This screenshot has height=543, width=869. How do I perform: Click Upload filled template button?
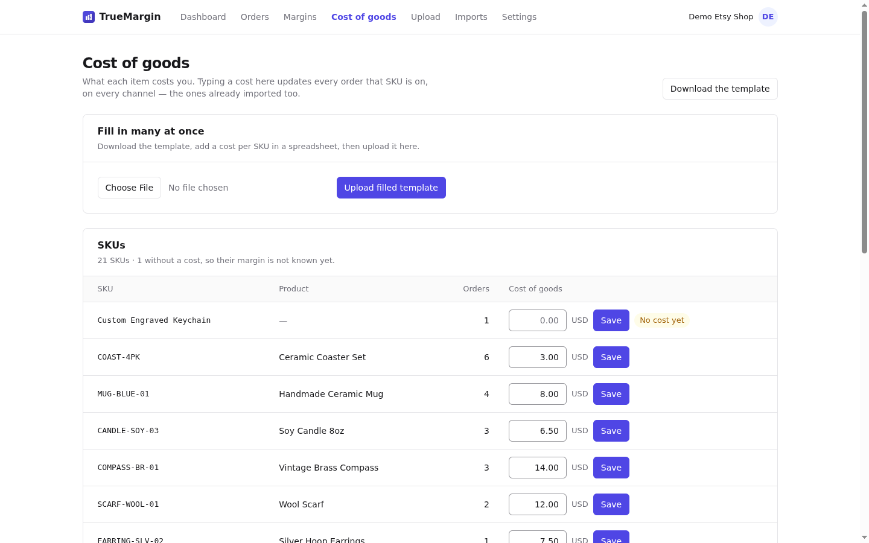[391, 188]
